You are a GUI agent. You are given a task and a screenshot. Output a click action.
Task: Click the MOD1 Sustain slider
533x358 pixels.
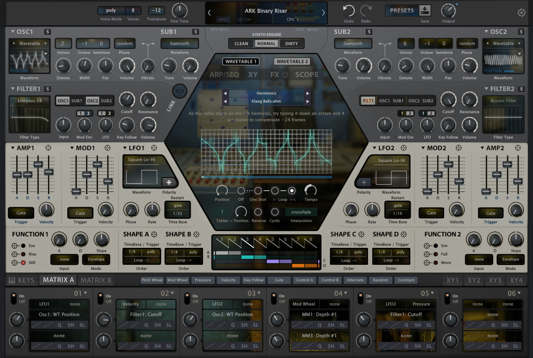[97, 164]
